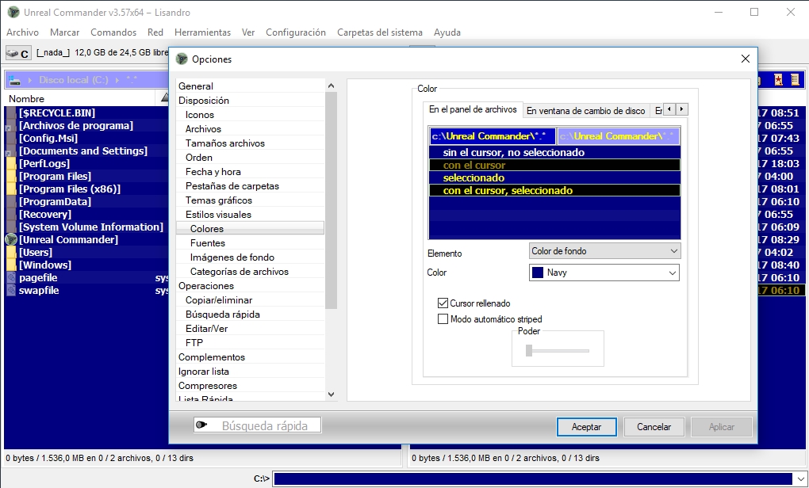
Task: Click the swapfile system file icon
Action: point(11,291)
